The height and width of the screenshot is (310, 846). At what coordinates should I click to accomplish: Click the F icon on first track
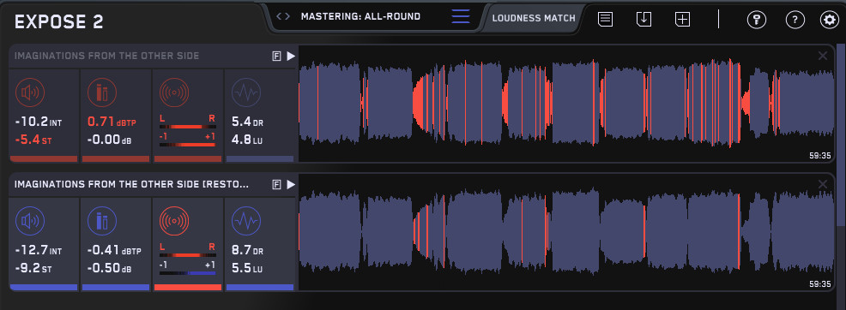277,56
